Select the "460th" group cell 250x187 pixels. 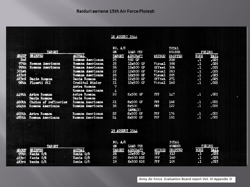tap(21, 102)
